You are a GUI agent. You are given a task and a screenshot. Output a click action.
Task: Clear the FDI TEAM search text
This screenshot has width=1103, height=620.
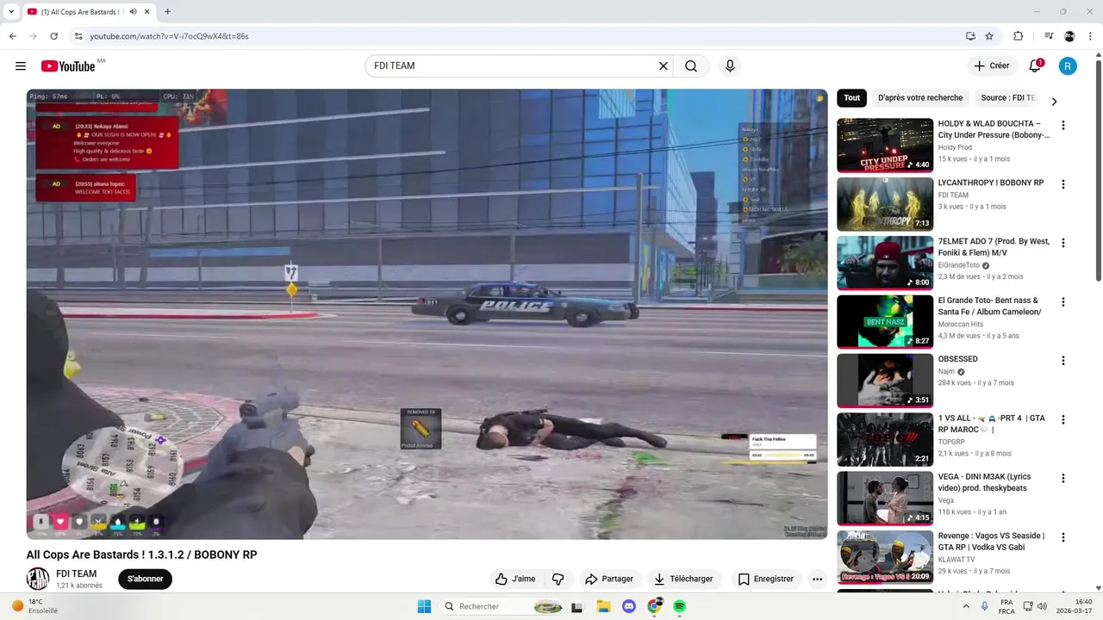pyautogui.click(x=664, y=66)
